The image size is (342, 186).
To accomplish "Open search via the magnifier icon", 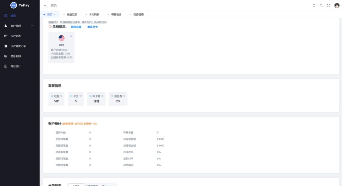I will [x=321, y=5].
